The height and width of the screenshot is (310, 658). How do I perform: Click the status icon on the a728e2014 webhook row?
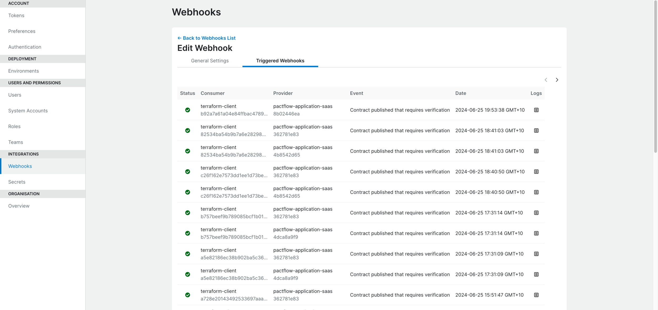coord(187,295)
